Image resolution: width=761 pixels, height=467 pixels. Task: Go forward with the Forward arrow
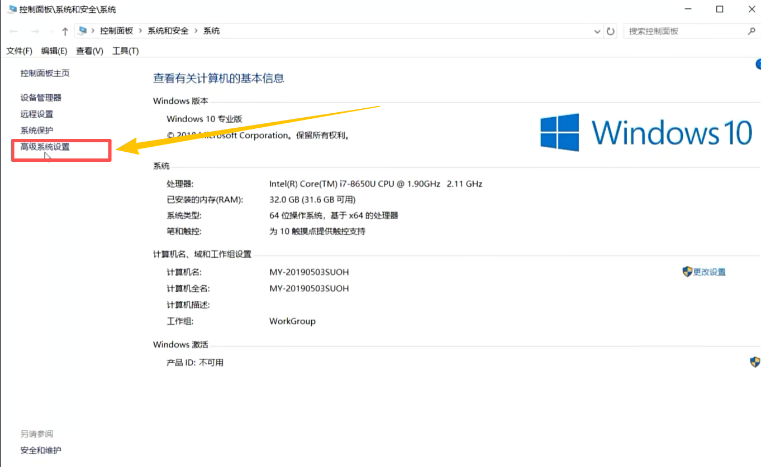tap(35, 31)
